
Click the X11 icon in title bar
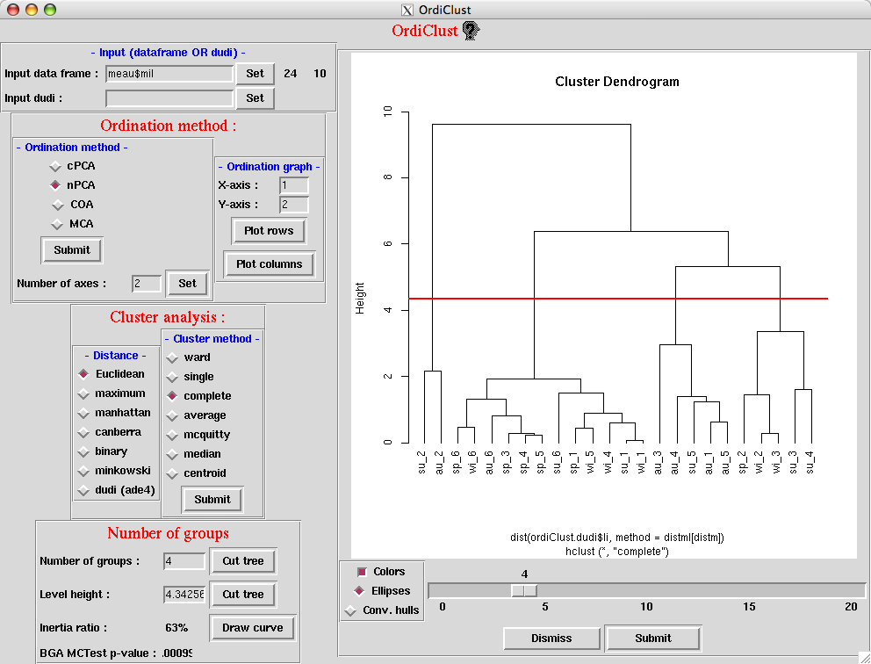407,10
